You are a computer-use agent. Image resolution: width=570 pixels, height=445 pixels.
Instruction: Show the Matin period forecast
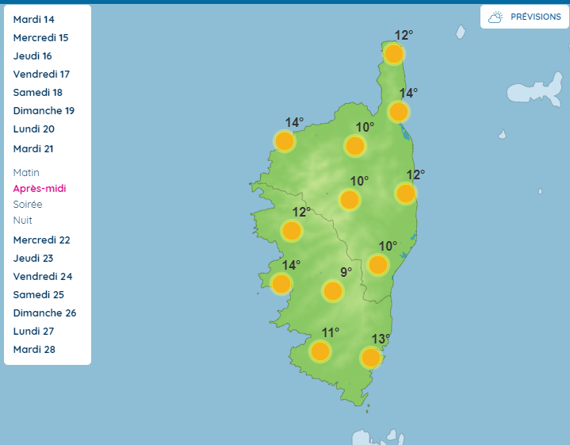(26, 172)
